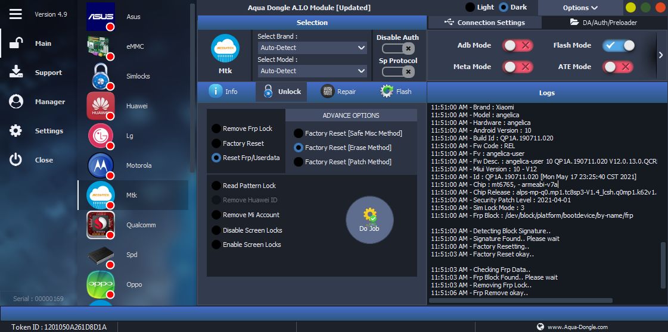This screenshot has height=332, width=668.
Task: Select Enable Screen Locks option
Action: [x=216, y=245]
